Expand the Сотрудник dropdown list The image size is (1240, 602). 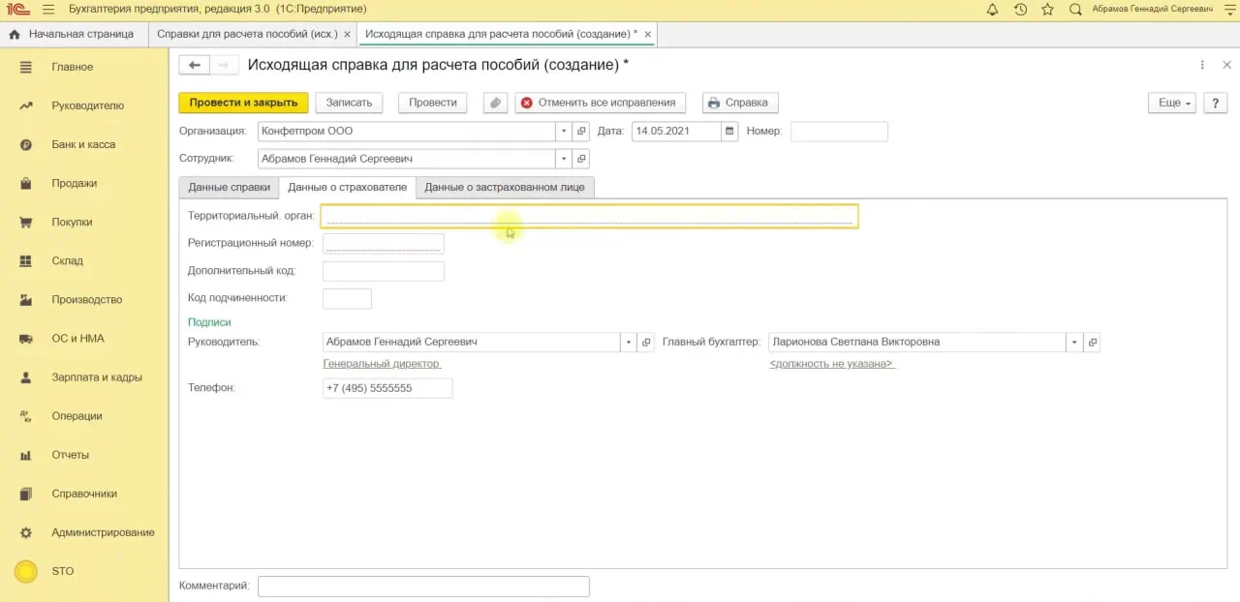564,159
